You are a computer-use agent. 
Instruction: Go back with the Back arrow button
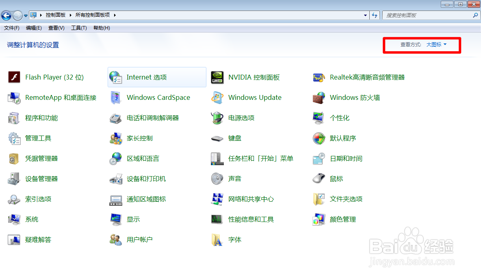[6, 15]
